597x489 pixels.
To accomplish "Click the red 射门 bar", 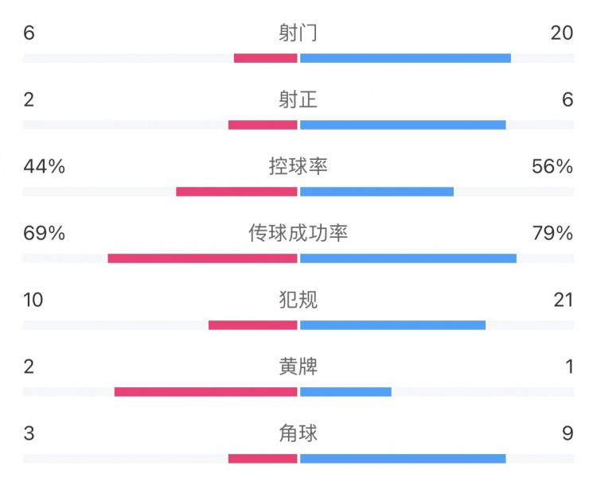I will [x=265, y=58].
